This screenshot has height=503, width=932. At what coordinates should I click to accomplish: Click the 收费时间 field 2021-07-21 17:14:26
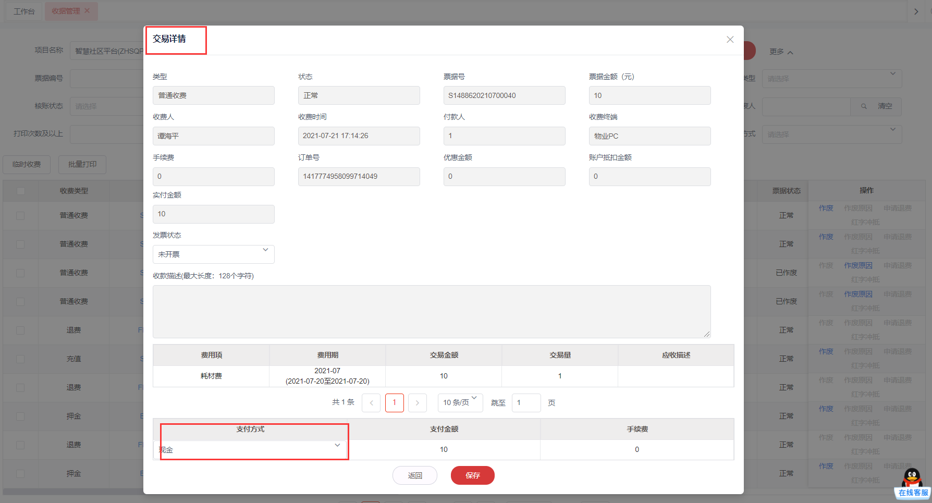359,136
